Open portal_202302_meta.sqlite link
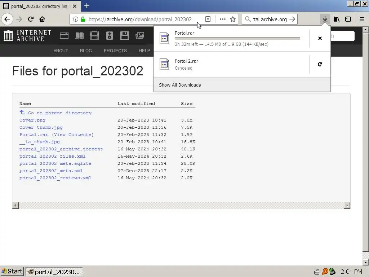Screen dimensions: 369x277 pyautogui.click(x=55, y=163)
